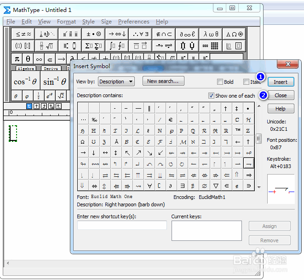Open the spaces and ellipses palette
The image size is (304, 280).
point(46,34)
